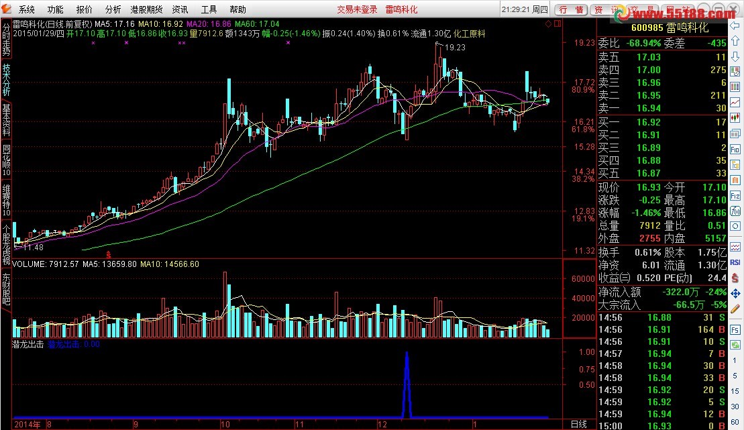The width and height of the screenshot is (744, 430).
Task: Open the 工具 menu
Action: tap(209, 9)
